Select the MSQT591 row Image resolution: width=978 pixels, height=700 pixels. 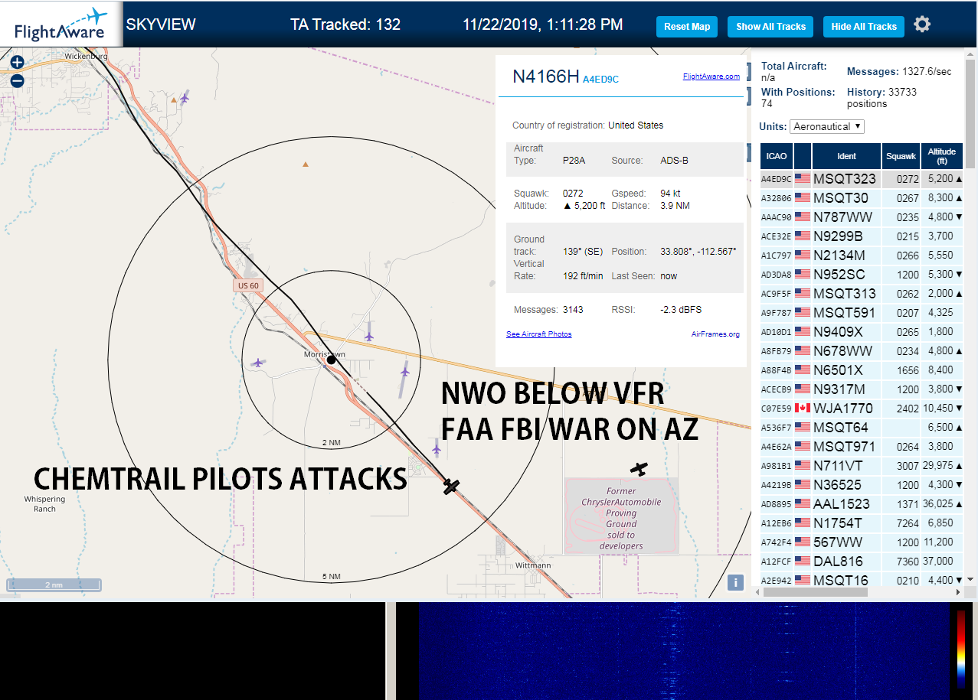[x=862, y=313]
